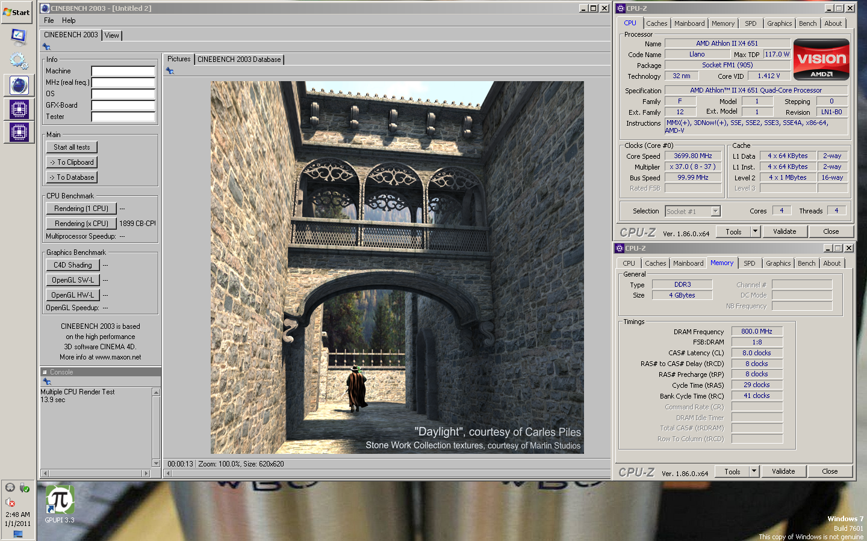Viewport: 867px width, 541px height.
Task: Open the monitor checklist quick-launch icon
Action: (x=19, y=37)
